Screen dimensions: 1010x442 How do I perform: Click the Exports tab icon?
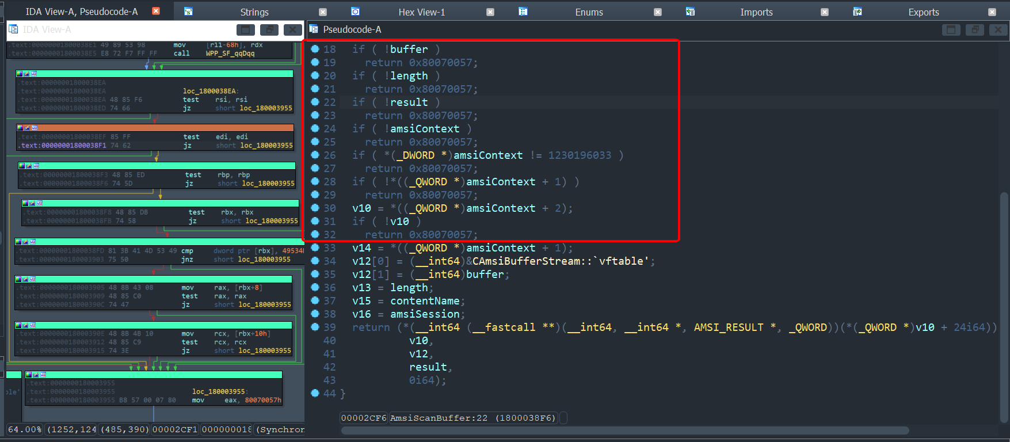coord(857,12)
